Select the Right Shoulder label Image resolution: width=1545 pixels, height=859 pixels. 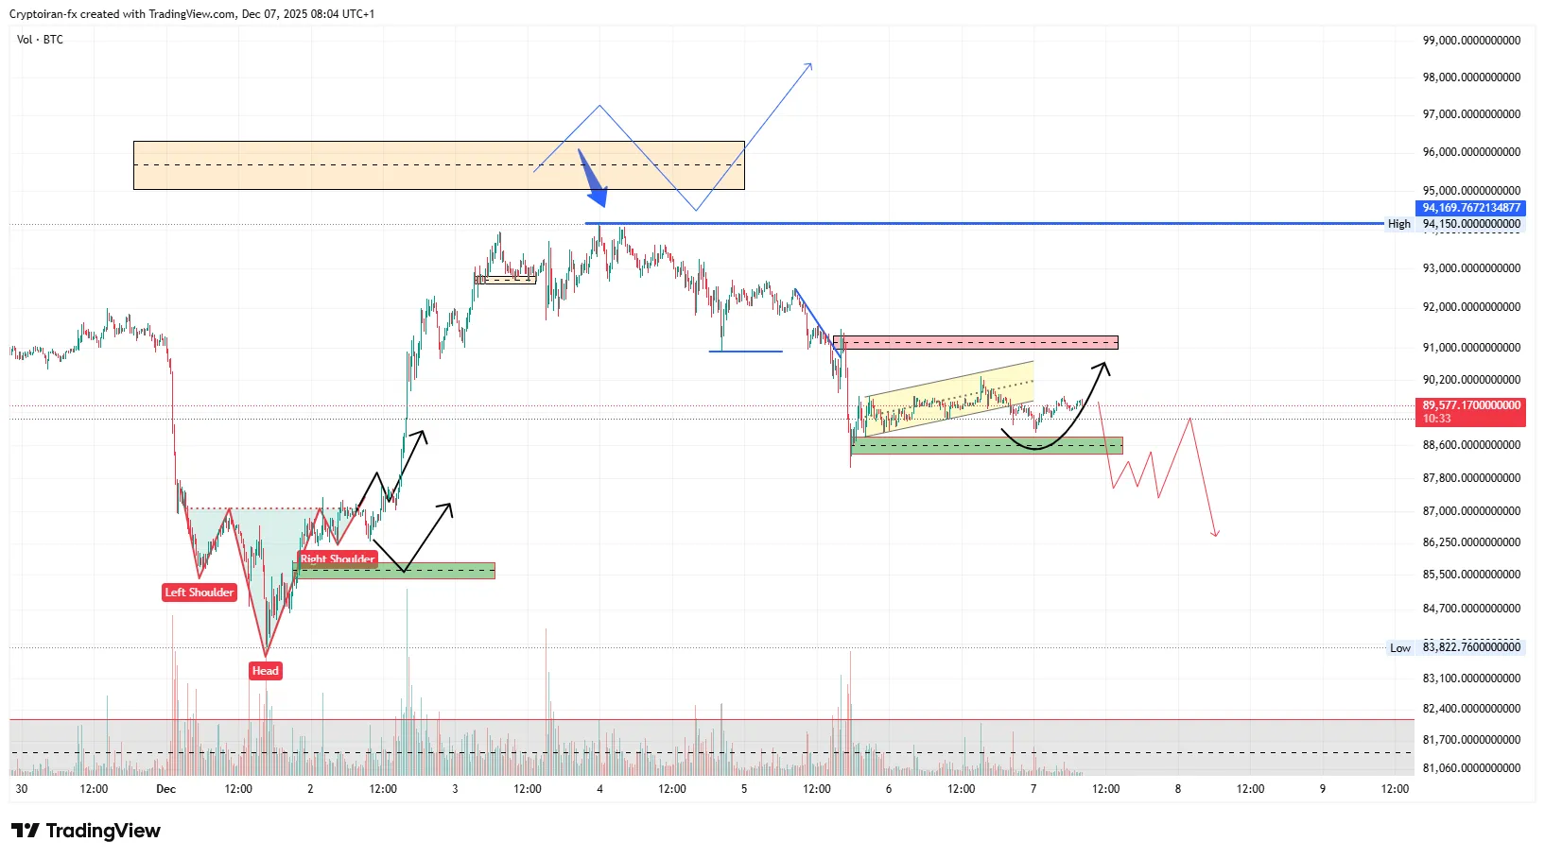point(338,558)
